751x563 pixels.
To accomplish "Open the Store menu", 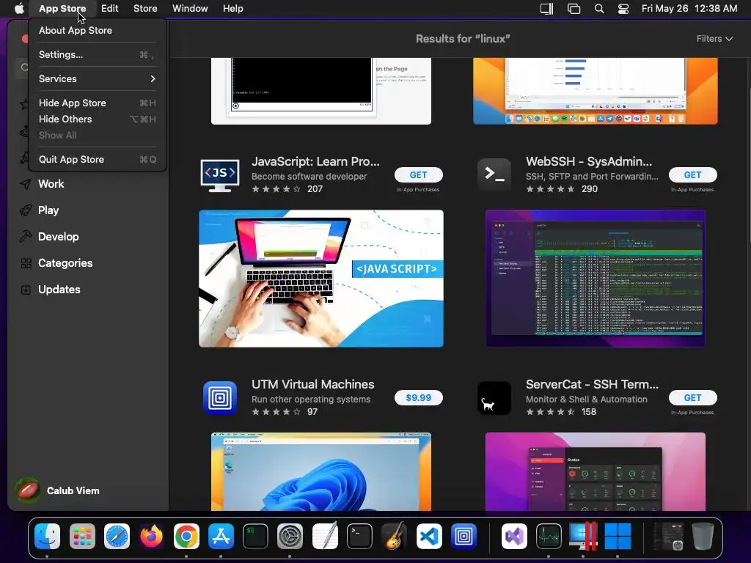I will [145, 8].
